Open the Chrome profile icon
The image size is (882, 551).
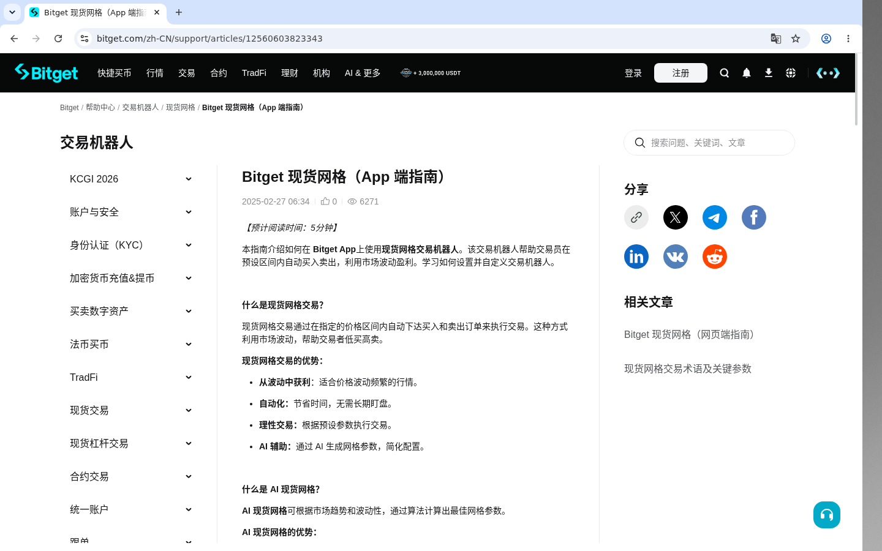pyautogui.click(x=826, y=39)
